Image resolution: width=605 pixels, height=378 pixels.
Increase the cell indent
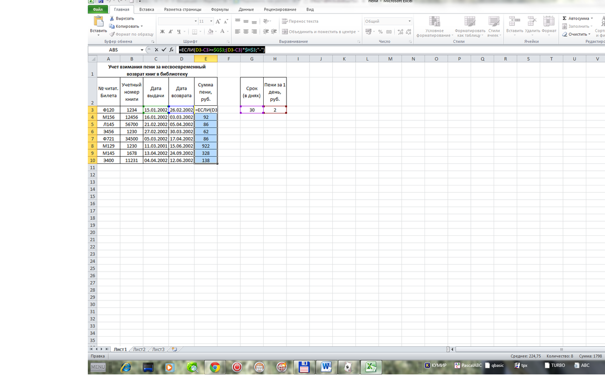[274, 31]
